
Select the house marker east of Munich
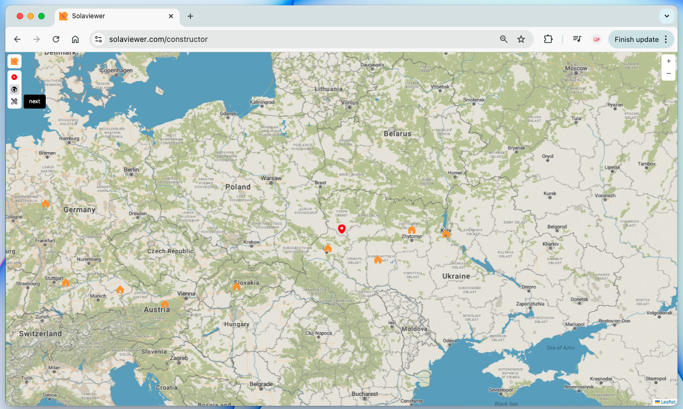pyautogui.click(x=120, y=290)
